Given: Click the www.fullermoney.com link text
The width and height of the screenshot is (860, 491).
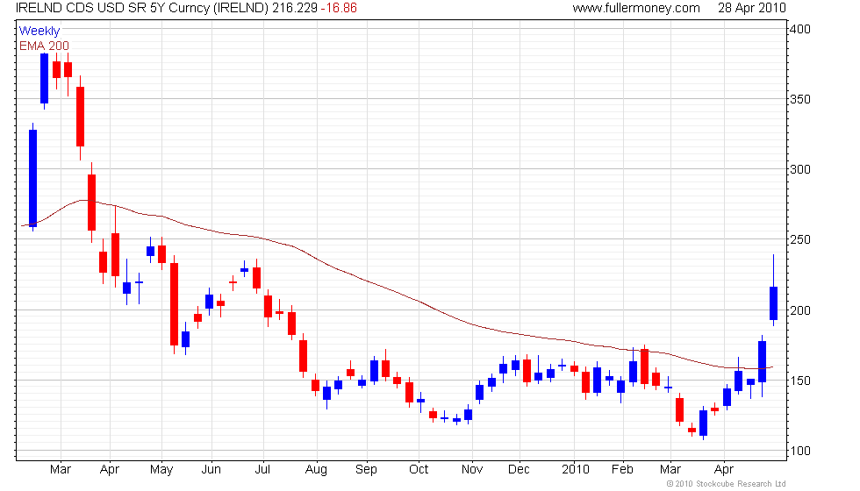Looking at the screenshot, I should (636, 8).
